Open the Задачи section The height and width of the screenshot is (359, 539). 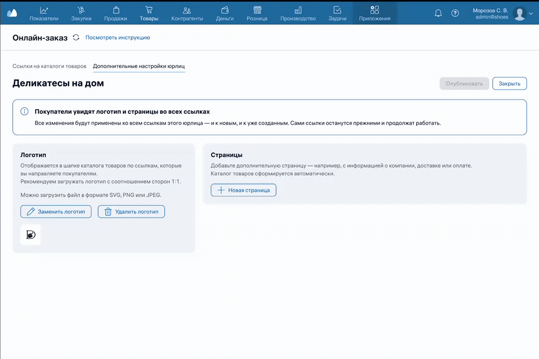pyautogui.click(x=337, y=13)
